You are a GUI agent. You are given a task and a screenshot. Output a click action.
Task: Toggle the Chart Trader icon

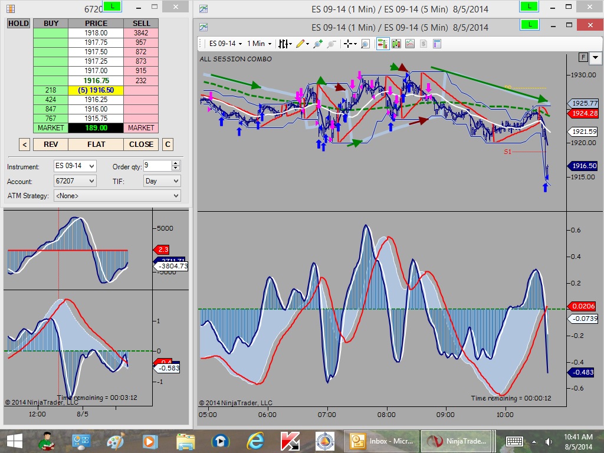(382, 44)
